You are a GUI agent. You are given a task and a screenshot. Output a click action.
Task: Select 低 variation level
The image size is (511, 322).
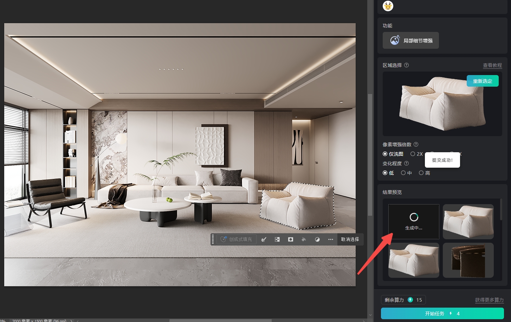[x=388, y=173]
